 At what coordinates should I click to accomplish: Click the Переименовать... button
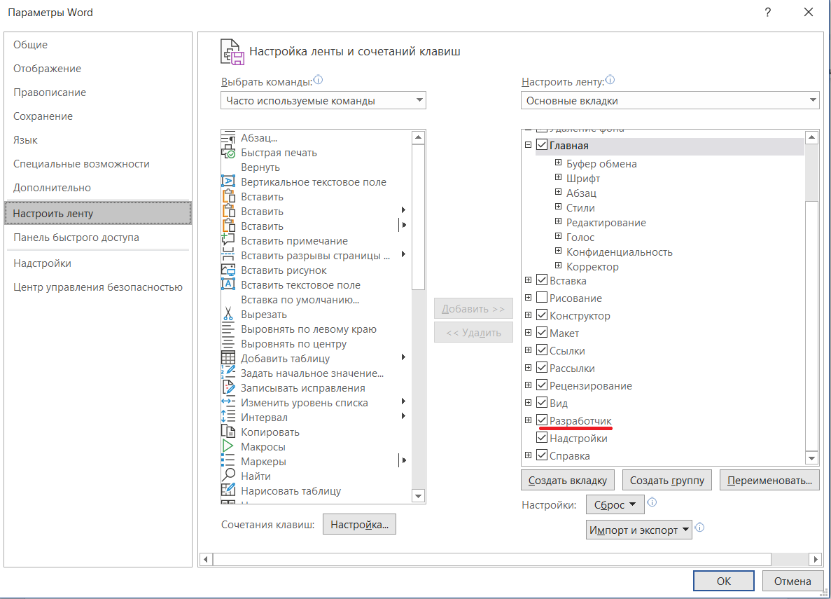[769, 480]
